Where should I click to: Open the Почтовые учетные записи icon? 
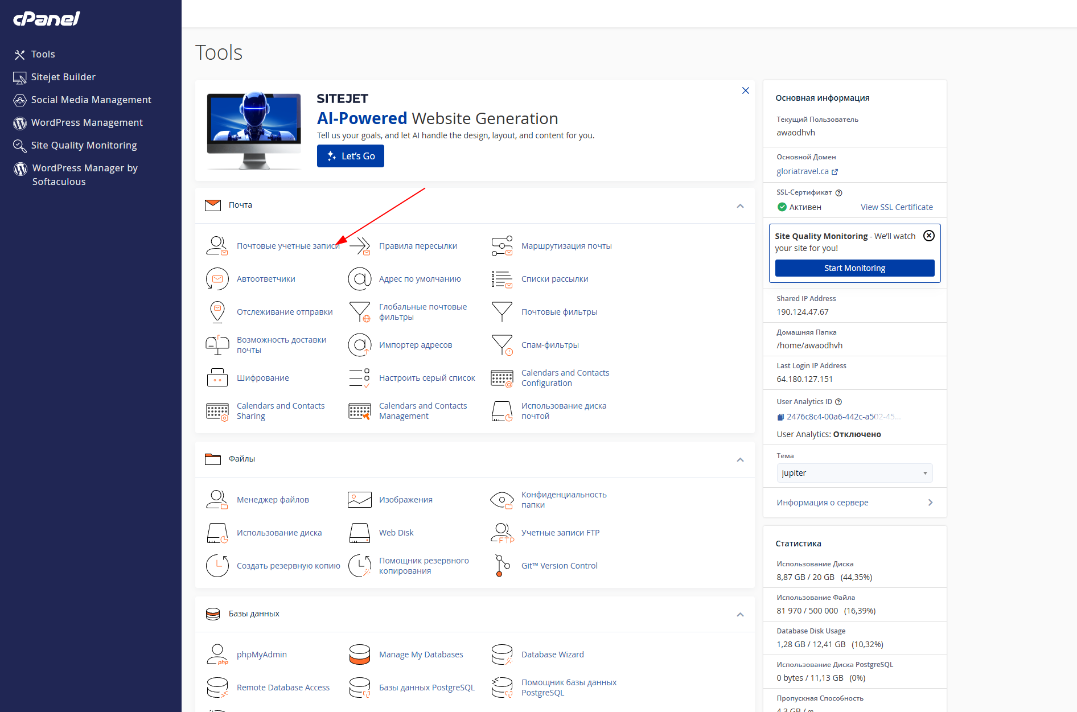[x=217, y=246]
